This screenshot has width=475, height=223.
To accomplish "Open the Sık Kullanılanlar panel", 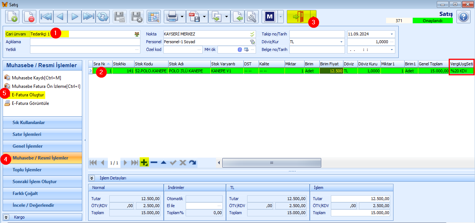I will click(42, 123).
